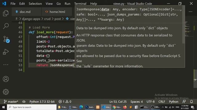This screenshot has height=110, width=197.
Task: Click the taskbar clock and date
Action: pyautogui.click(x=185, y=107)
